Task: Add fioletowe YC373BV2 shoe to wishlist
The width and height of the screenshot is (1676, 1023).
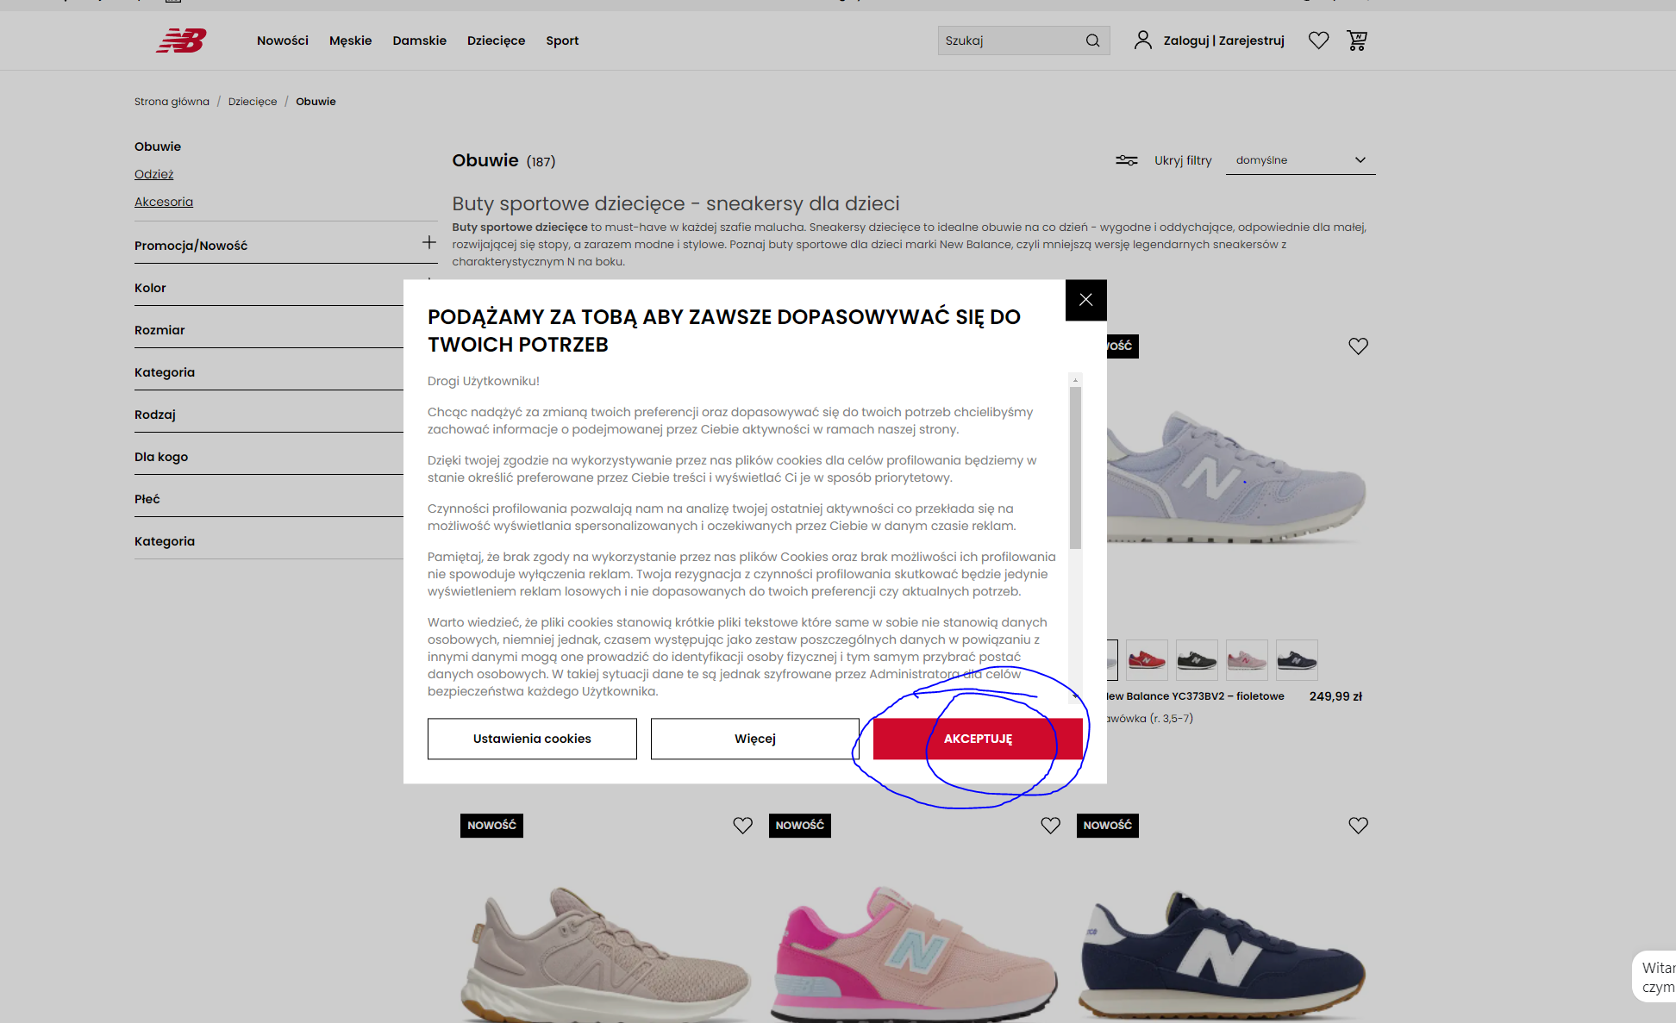Action: pos(1358,346)
